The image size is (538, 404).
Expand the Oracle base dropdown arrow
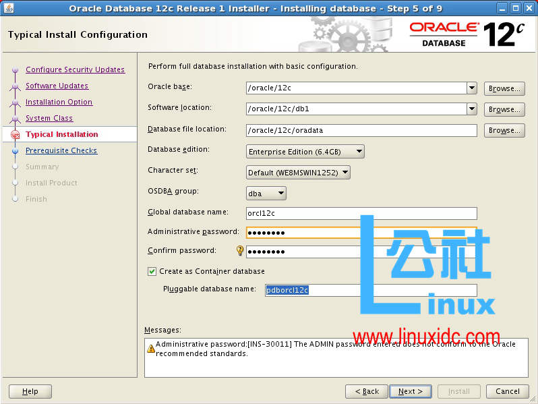(x=472, y=88)
